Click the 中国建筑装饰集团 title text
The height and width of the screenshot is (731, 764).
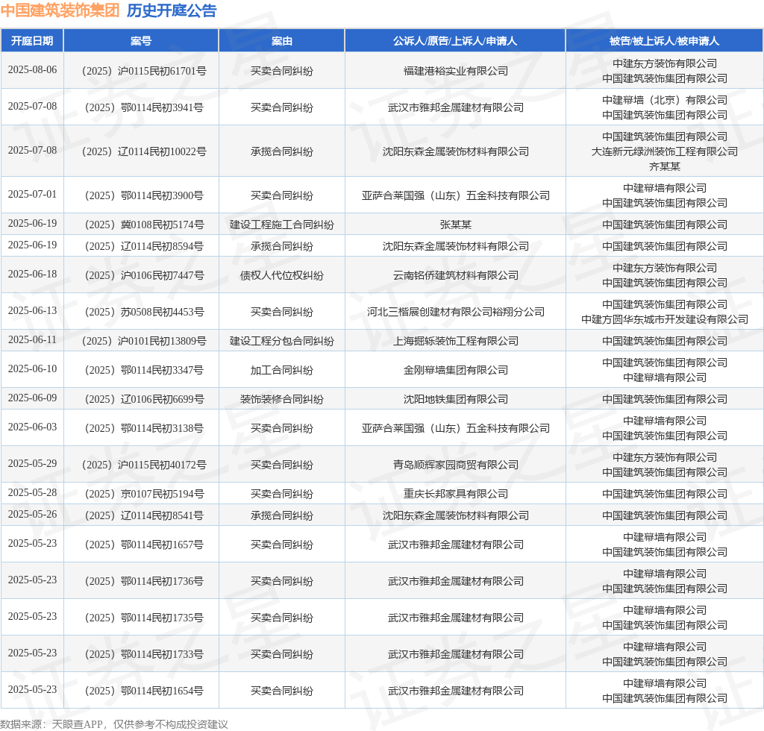click(x=60, y=10)
